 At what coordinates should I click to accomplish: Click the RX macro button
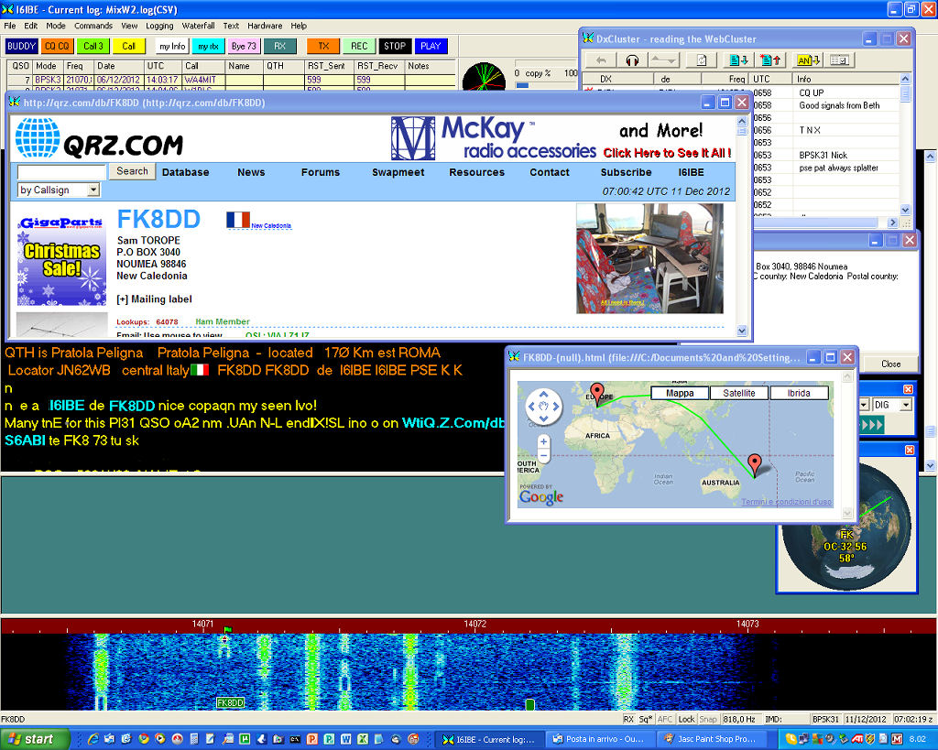point(279,46)
